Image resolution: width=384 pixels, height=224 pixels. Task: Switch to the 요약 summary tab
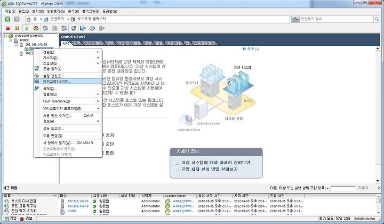click(x=77, y=43)
